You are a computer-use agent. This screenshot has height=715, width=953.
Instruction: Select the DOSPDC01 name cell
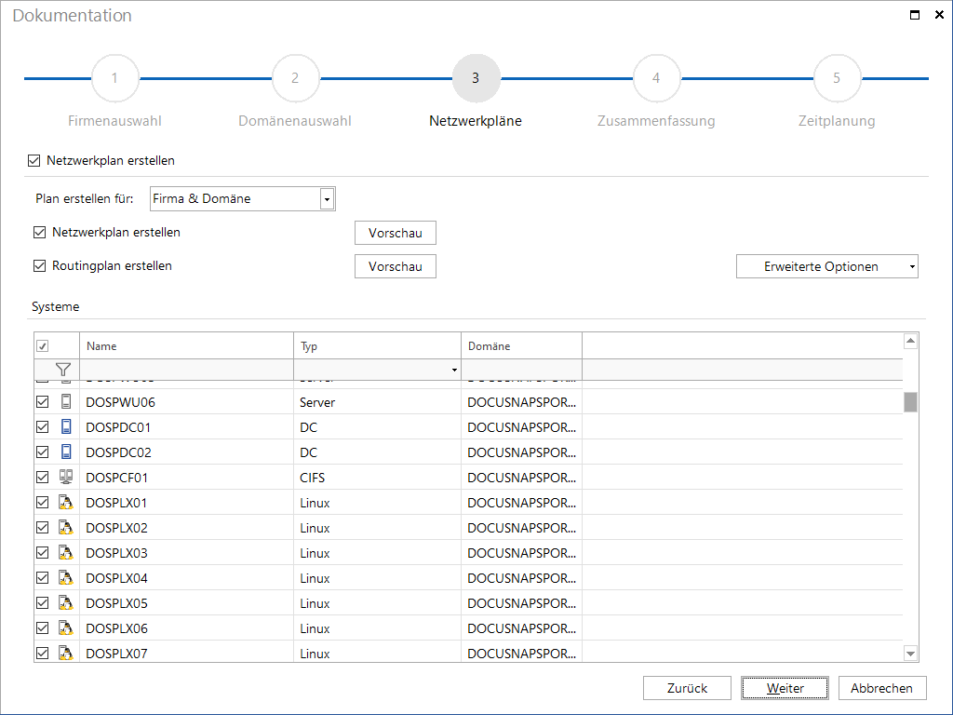point(186,426)
